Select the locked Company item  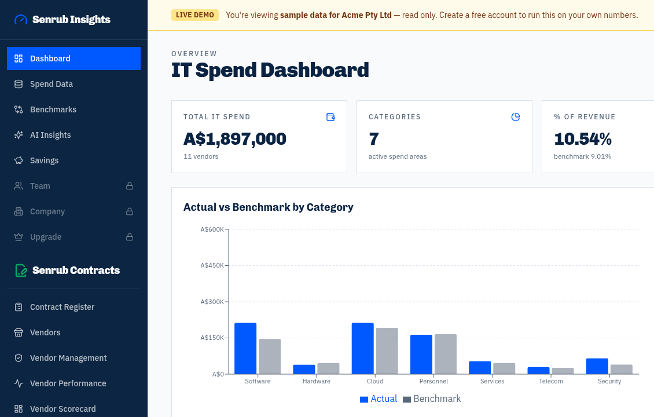pos(74,211)
